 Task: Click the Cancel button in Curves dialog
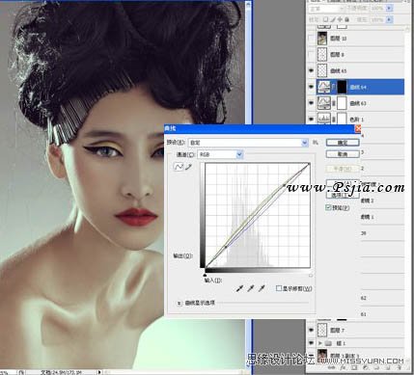pyautogui.click(x=343, y=154)
